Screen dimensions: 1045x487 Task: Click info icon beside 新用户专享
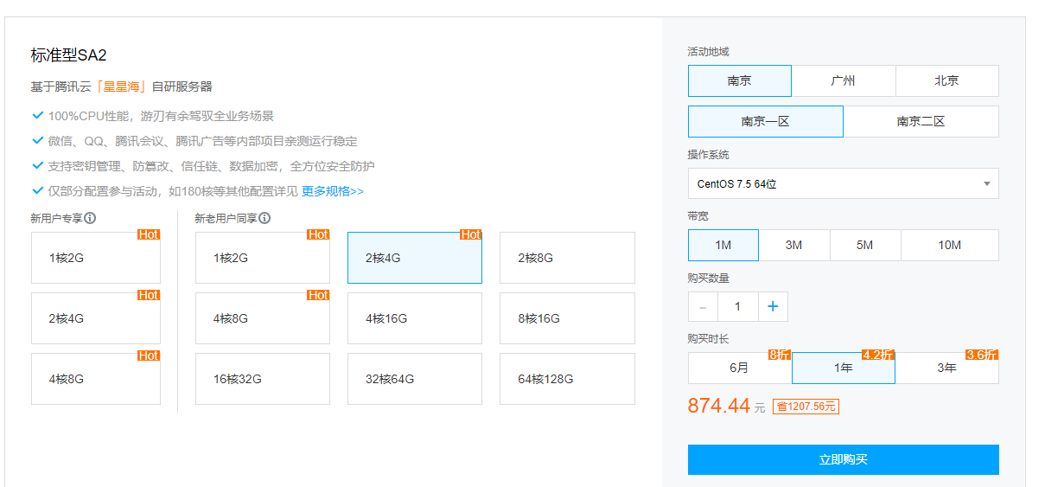(90, 218)
